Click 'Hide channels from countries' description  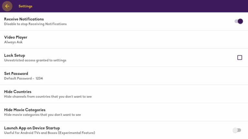48,97
